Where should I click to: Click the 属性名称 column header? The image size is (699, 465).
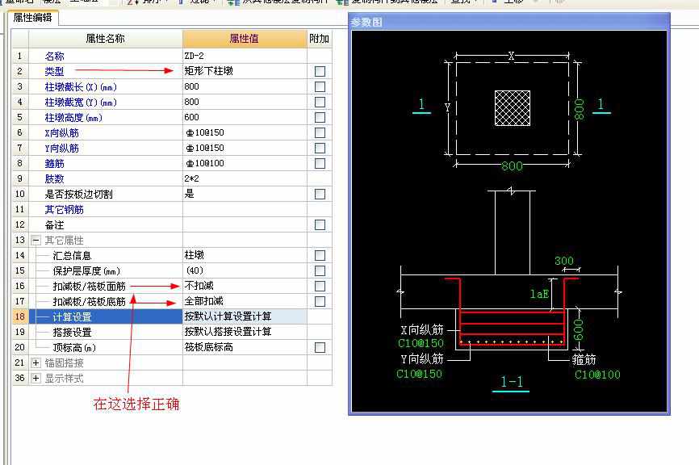tap(105, 39)
